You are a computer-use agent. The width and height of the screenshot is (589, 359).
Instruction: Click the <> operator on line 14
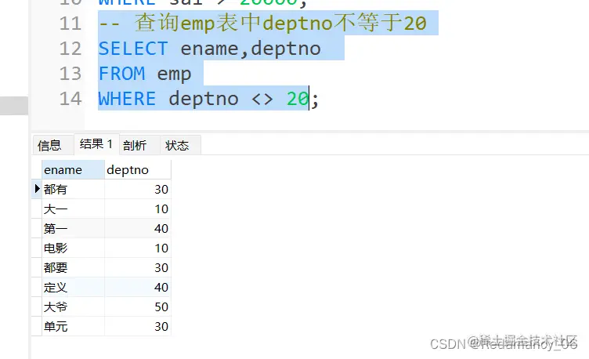pos(262,100)
